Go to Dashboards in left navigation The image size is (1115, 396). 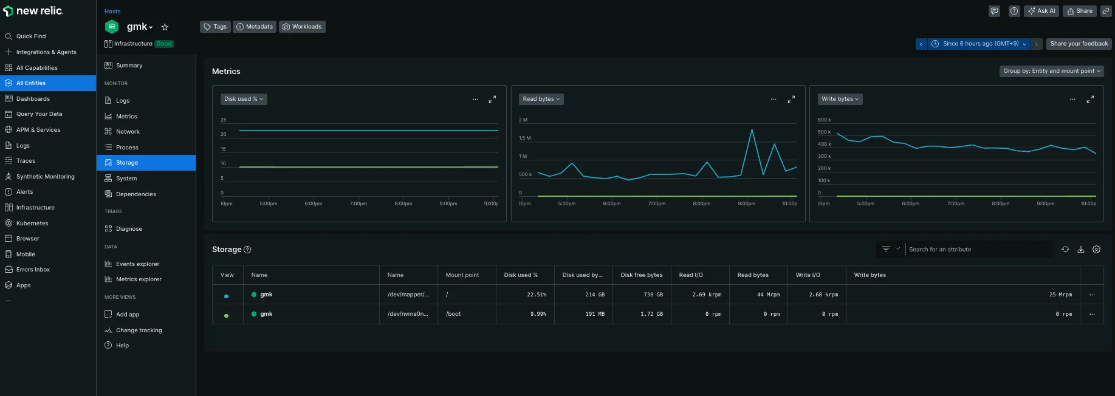pos(33,99)
